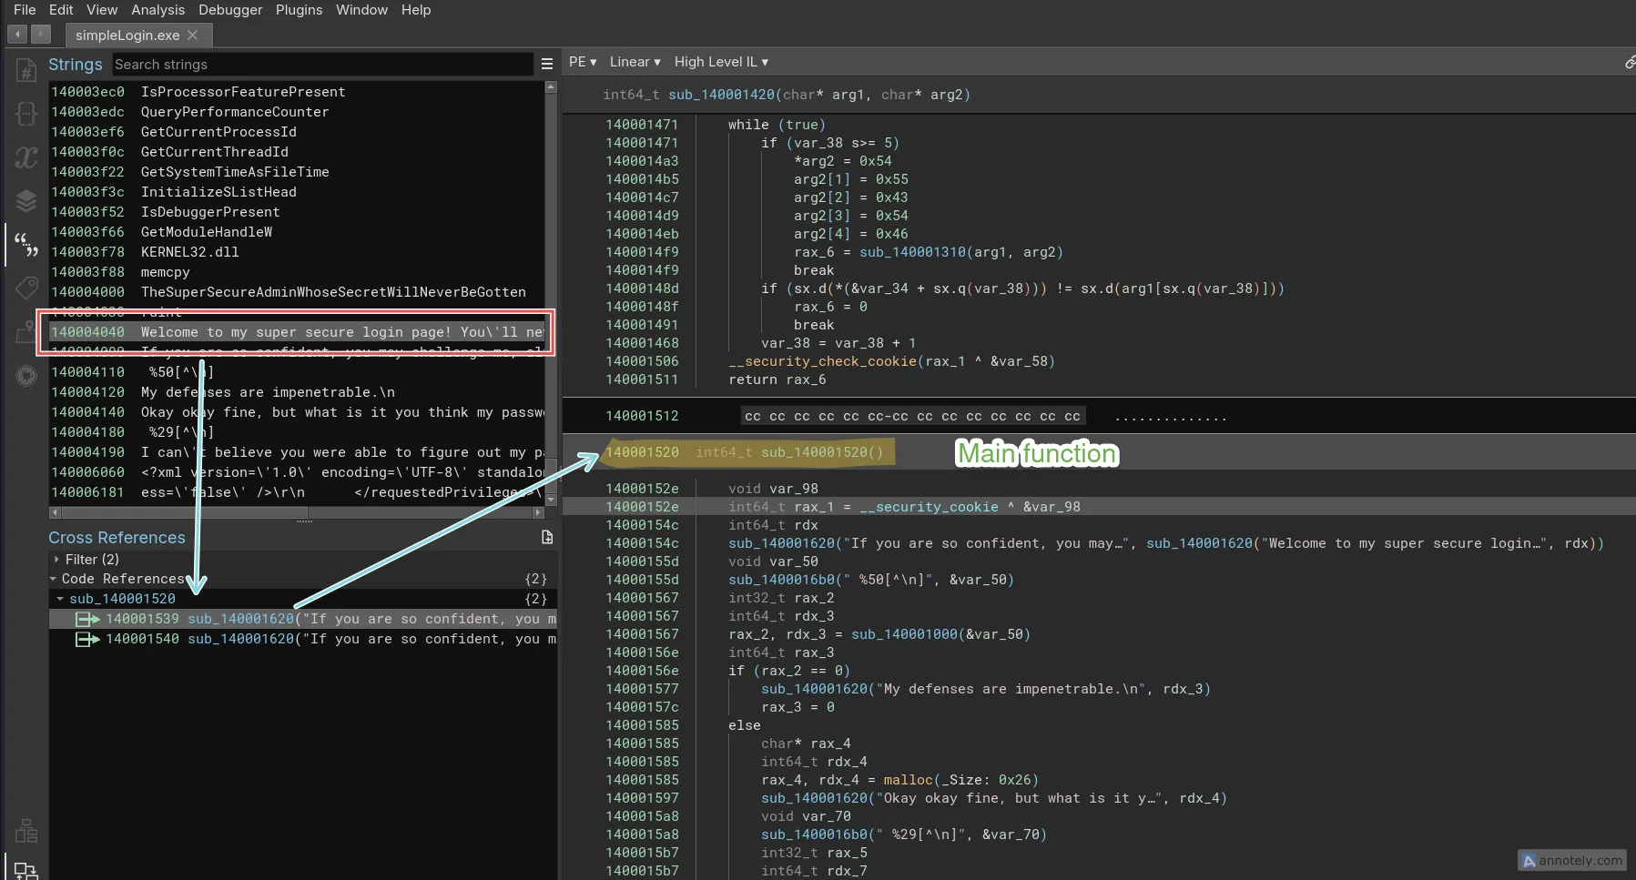Click the Cross References pin-to-new-pane icon
The image size is (1636, 880).
tap(547, 537)
